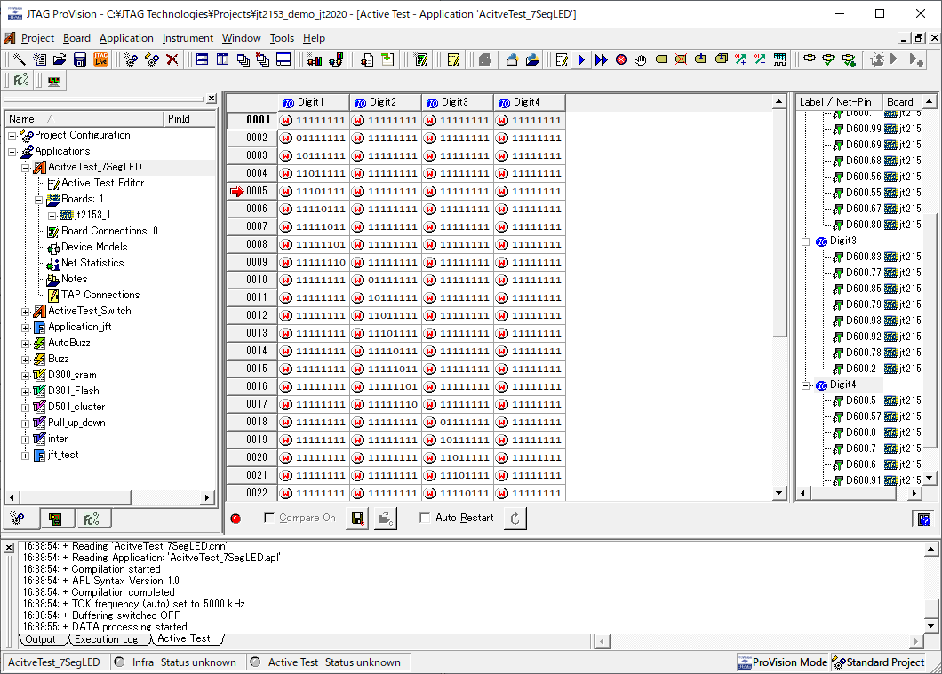The image size is (942, 674).
Task: Expand the Project Configuration node
Action: coord(12,136)
